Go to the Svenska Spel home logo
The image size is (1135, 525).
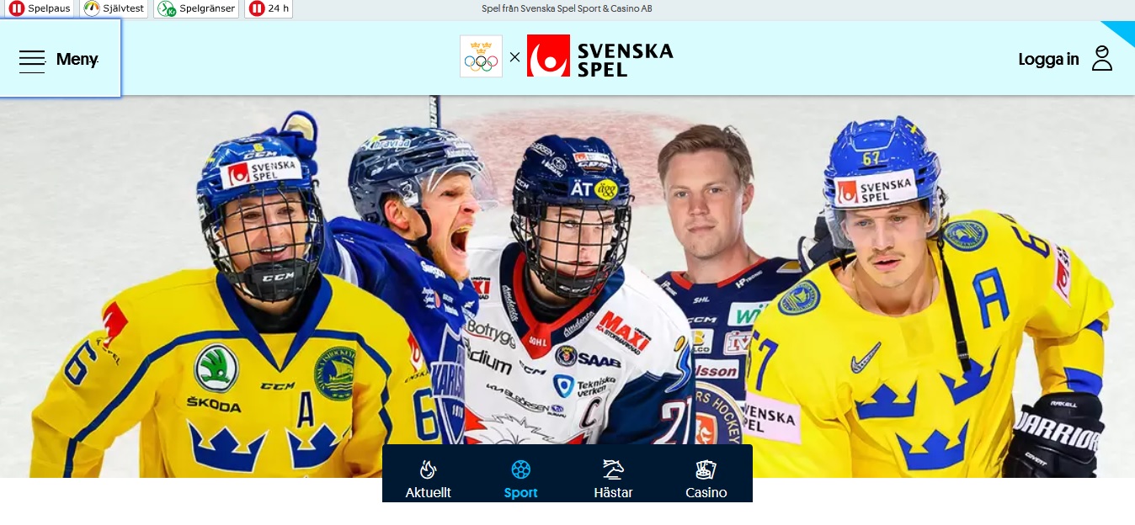pyautogui.click(x=600, y=56)
